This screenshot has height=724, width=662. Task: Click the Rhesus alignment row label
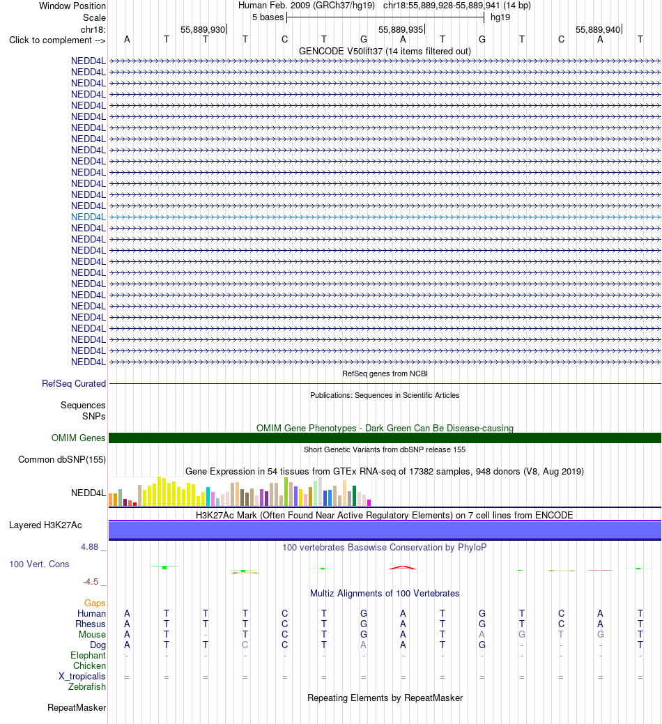[91, 624]
